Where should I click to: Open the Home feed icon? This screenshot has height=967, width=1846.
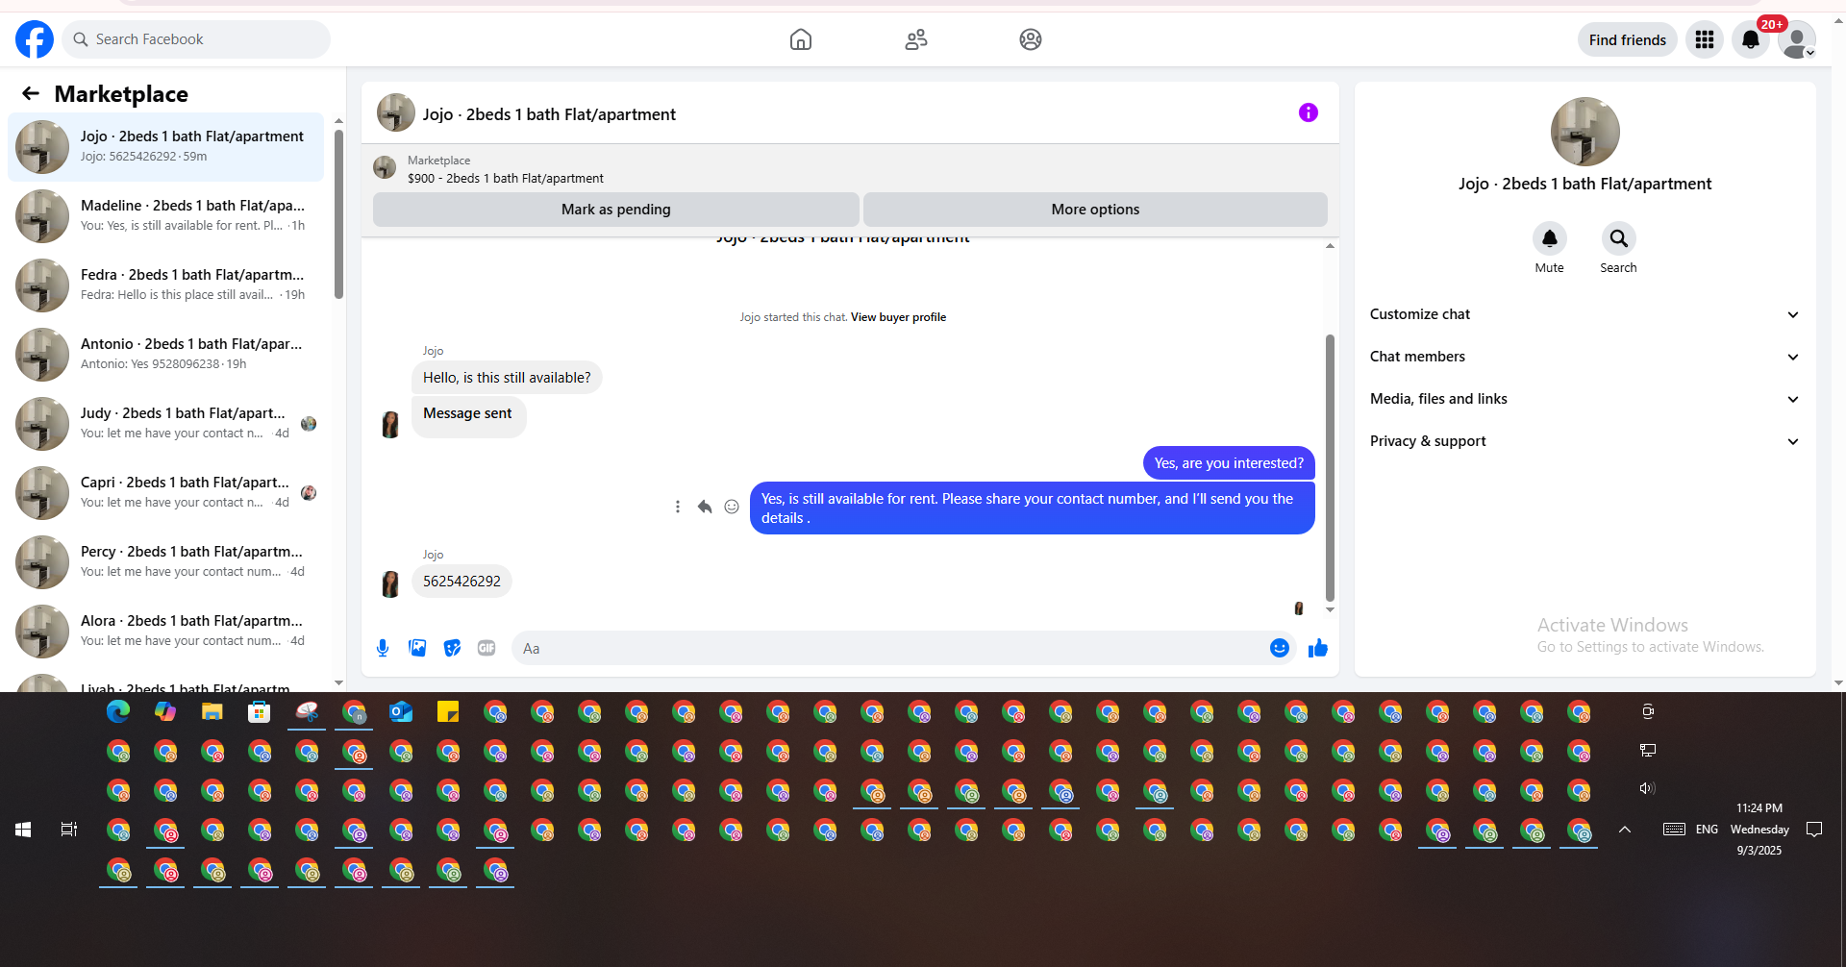click(801, 39)
